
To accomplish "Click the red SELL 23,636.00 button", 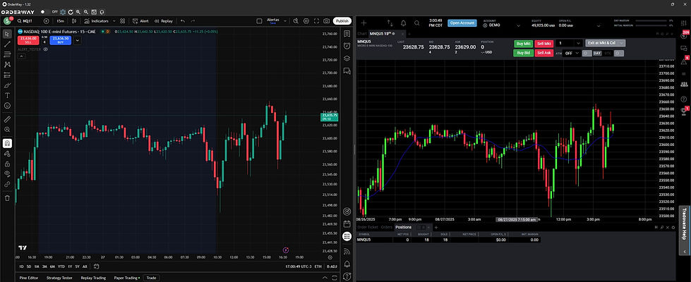I will tap(29, 40).
